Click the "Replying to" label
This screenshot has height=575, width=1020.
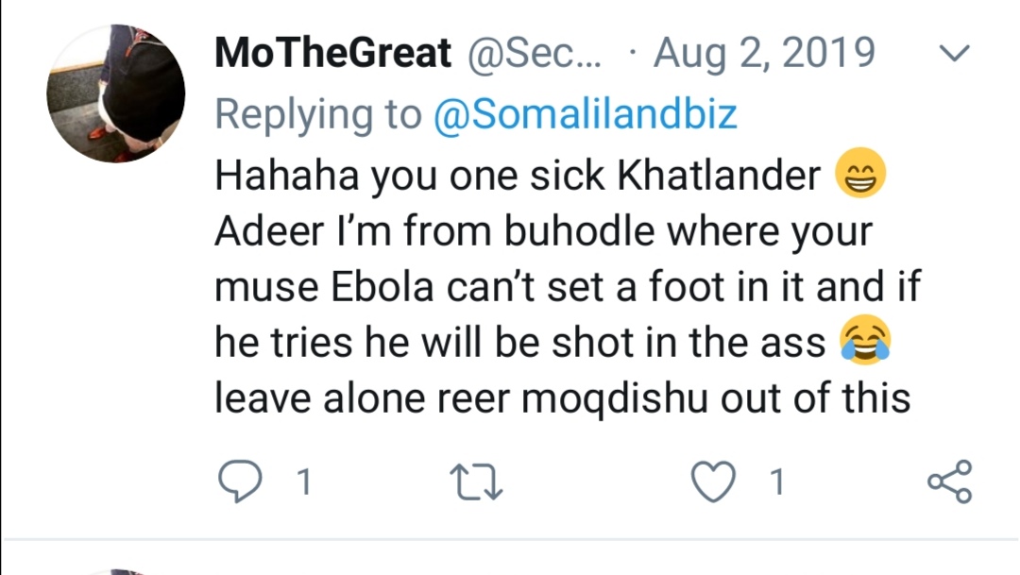317,114
